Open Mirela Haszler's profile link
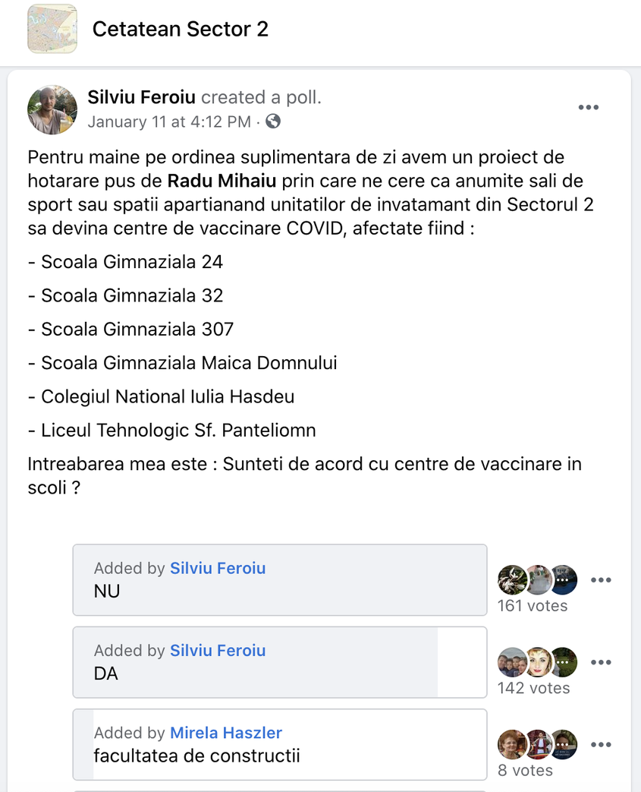 coord(226,732)
